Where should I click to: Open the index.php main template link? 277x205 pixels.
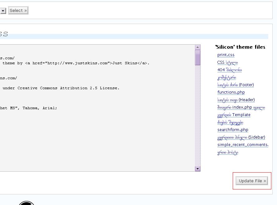pos(241,107)
